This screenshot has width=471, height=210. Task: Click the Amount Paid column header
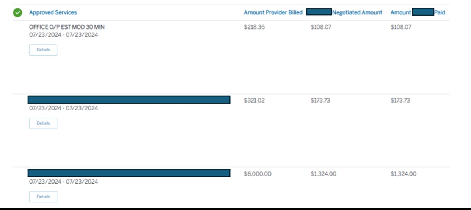point(418,12)
